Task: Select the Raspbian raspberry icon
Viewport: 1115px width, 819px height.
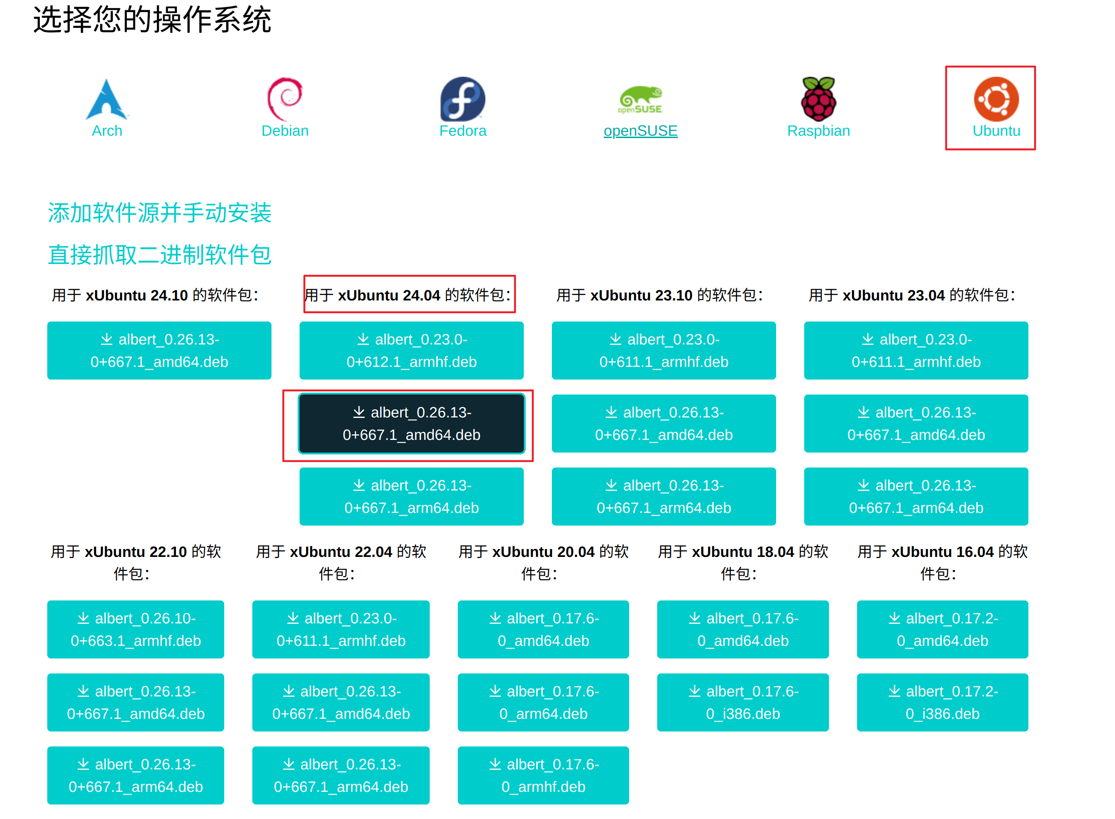Action: click(x=818, y=99)
